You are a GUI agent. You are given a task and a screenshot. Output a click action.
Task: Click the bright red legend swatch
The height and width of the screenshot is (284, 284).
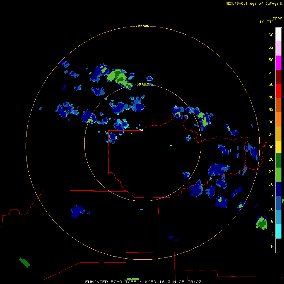(279, 91)
